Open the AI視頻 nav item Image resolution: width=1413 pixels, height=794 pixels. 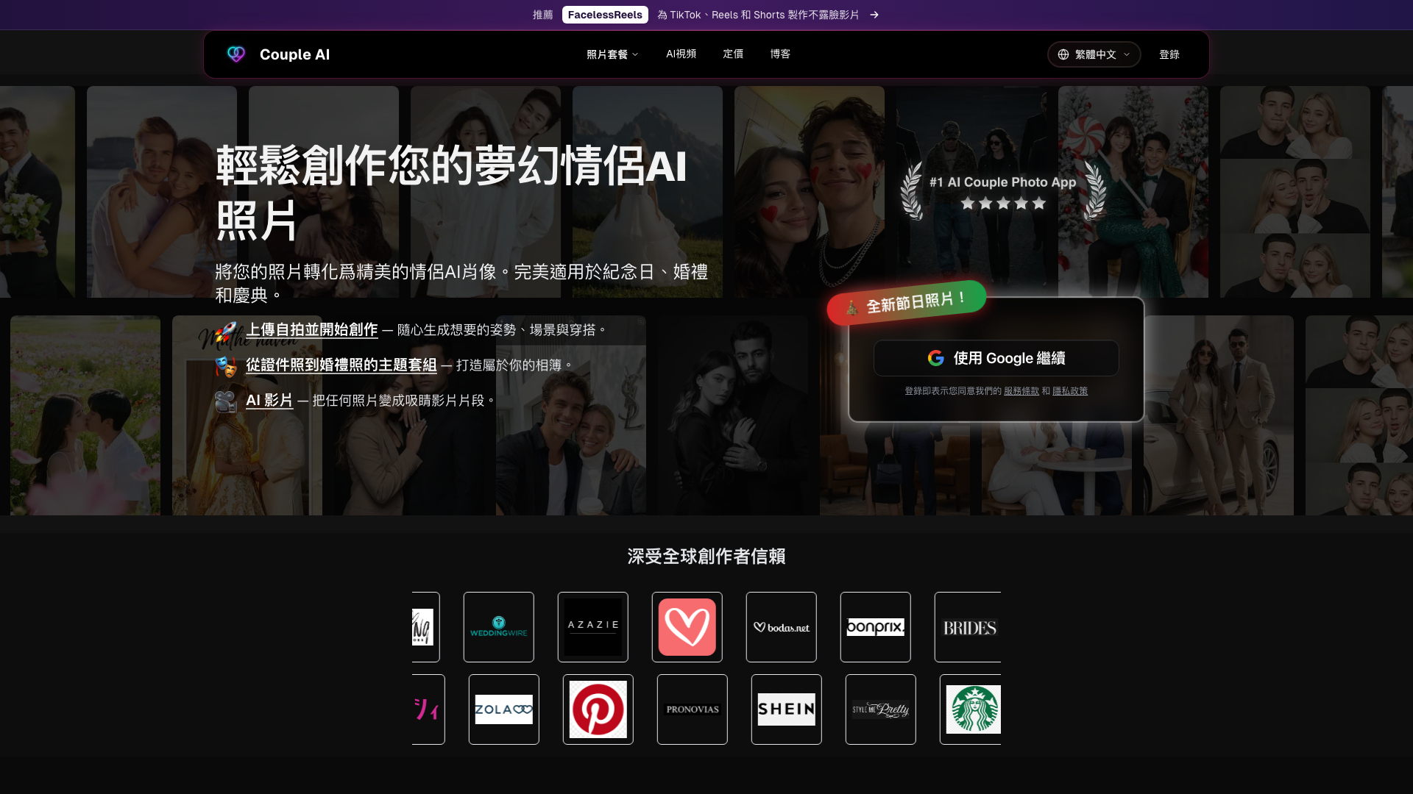(x=681, y=54)
